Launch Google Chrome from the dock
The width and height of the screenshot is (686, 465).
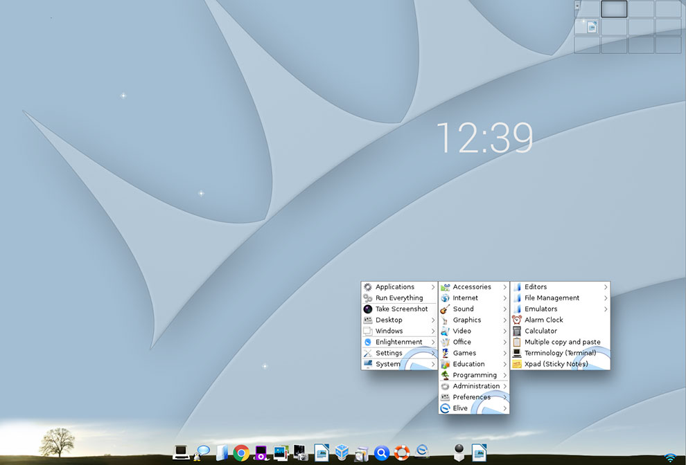[241, 453]
